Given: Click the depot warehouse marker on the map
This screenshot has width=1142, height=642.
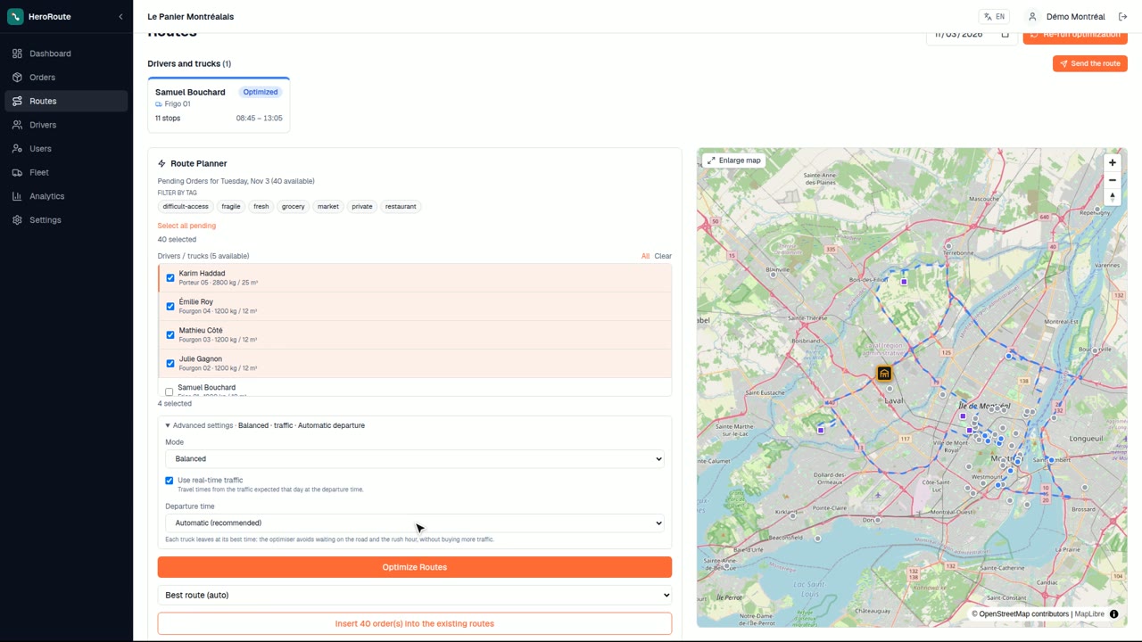Looking at the screenshot, I should point(884,374).
